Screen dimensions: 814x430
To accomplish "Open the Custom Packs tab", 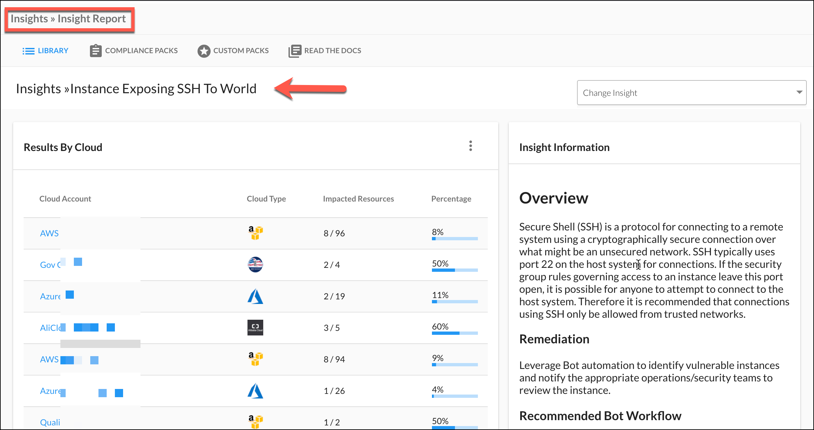I will click(241, 51).
